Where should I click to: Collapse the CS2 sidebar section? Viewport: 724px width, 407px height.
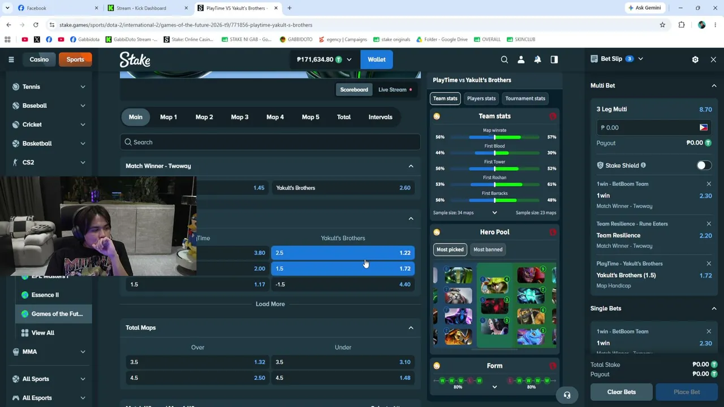pos(83,162)
